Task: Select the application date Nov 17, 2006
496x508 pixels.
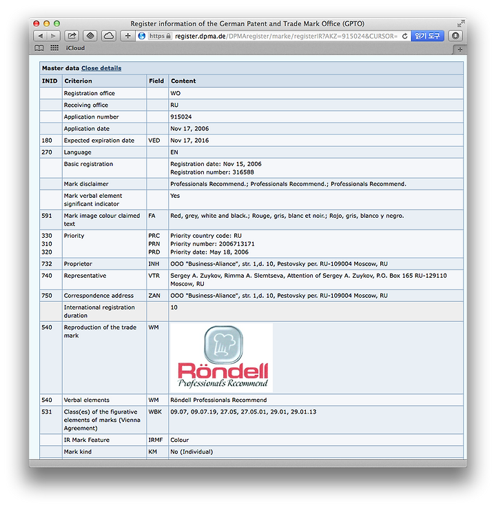Action: tap(189, 129)
